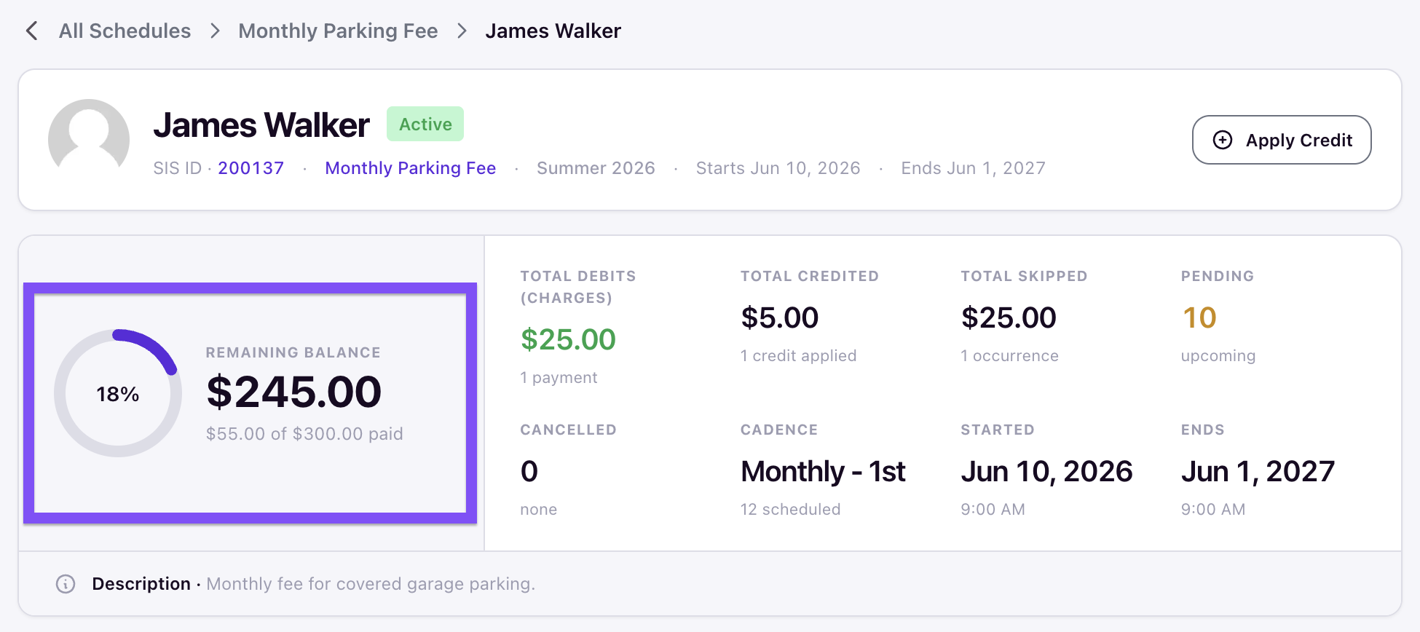Open the All Schedules breadcrumb

[x=125, y=31]
